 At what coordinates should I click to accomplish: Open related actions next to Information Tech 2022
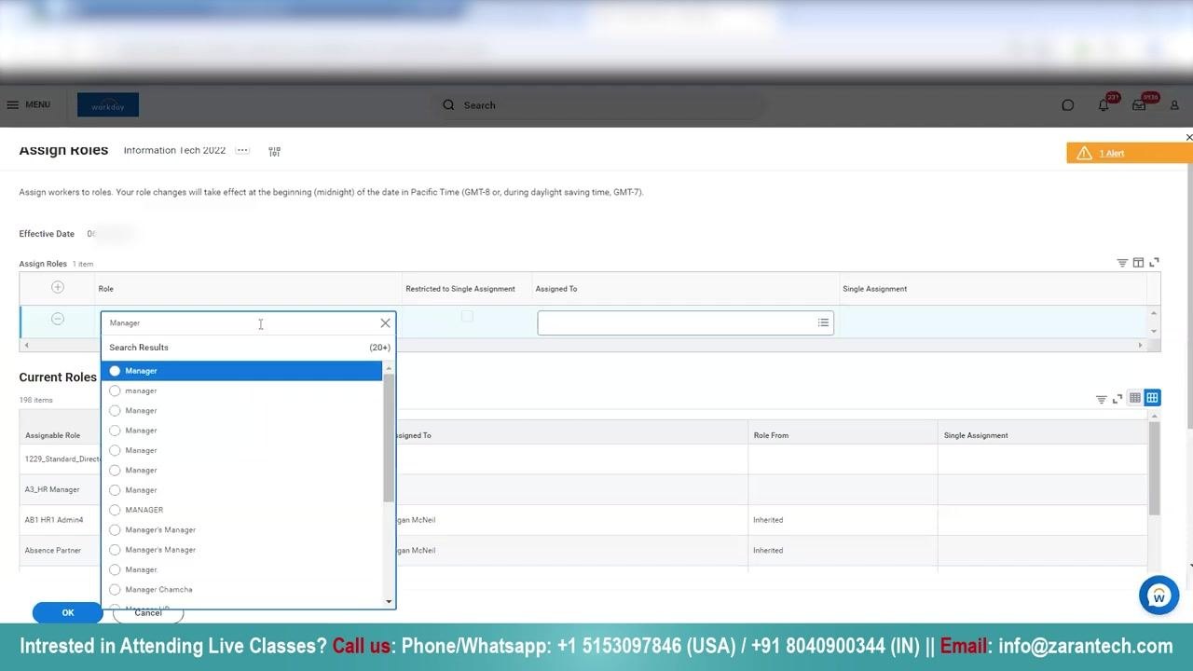[x=242, y=150]
